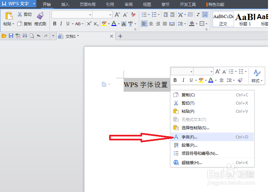Select the 标题 1 style thumbnail
Screen dimensions: 270x192
coord(245,19)
